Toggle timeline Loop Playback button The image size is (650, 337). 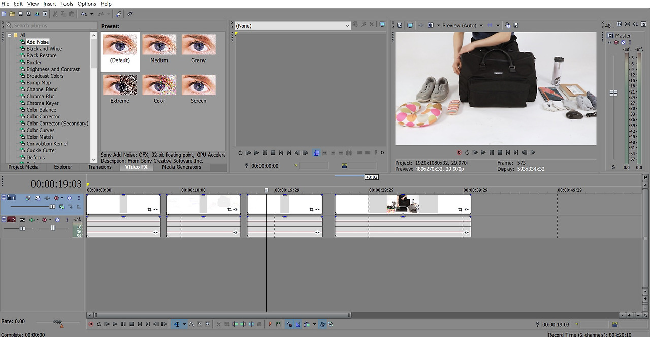99,324
